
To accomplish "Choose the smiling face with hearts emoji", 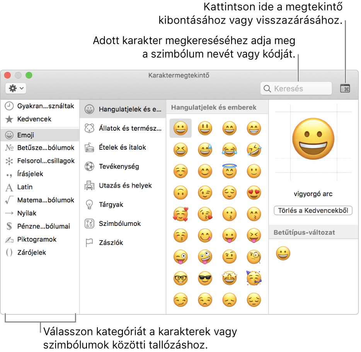I will point(180,214).
